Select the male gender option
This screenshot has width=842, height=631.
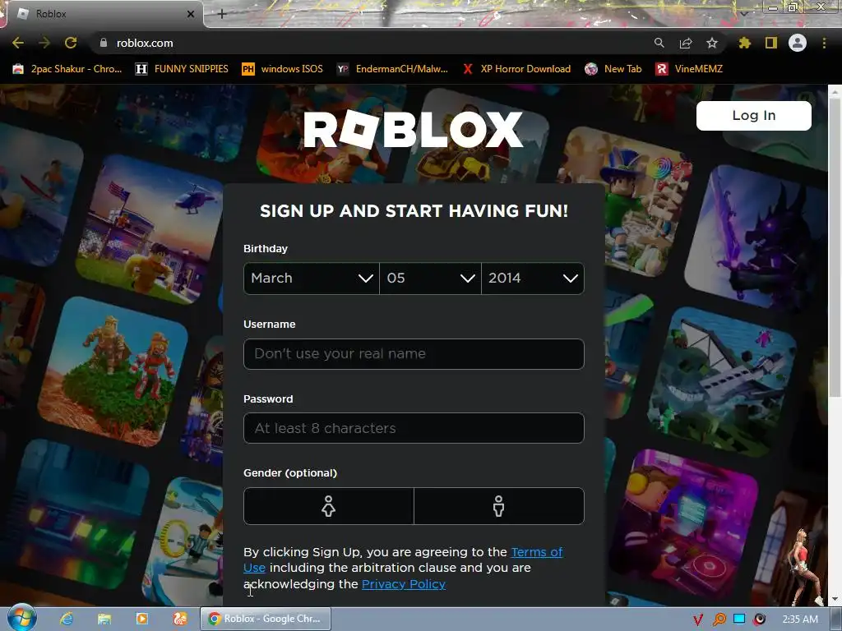(499, 506)
